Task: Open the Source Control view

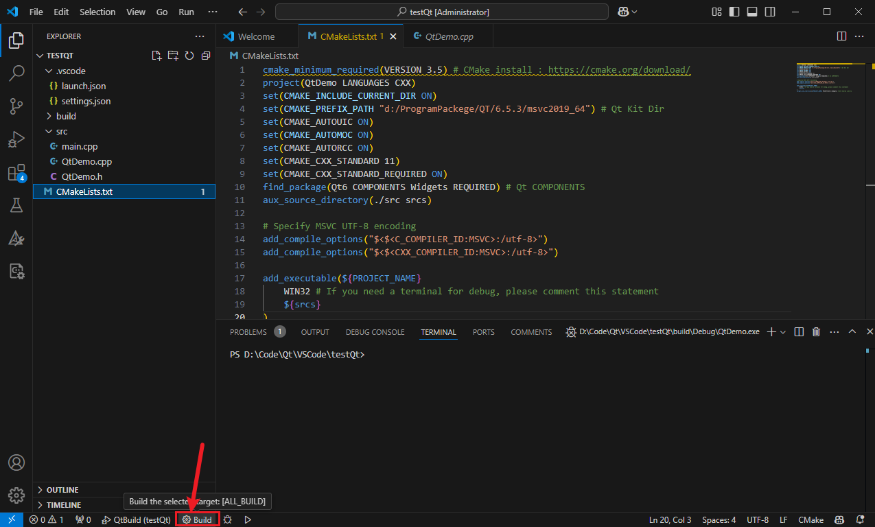Action: coord(16,106)
